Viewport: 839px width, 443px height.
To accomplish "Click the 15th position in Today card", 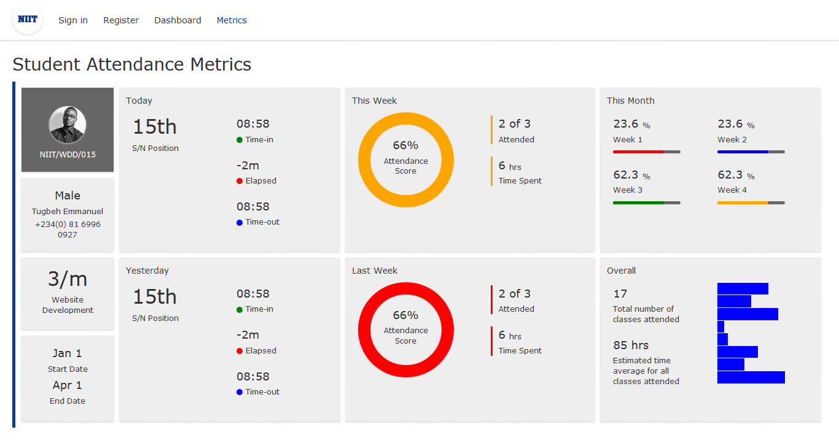I will coord(155,127).
